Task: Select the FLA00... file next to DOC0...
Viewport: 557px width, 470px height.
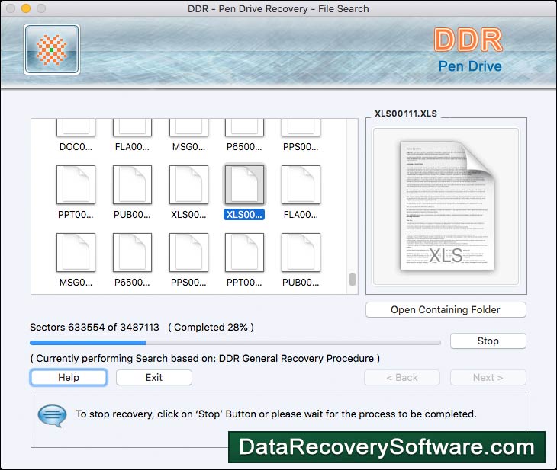Action: point(132,135)
